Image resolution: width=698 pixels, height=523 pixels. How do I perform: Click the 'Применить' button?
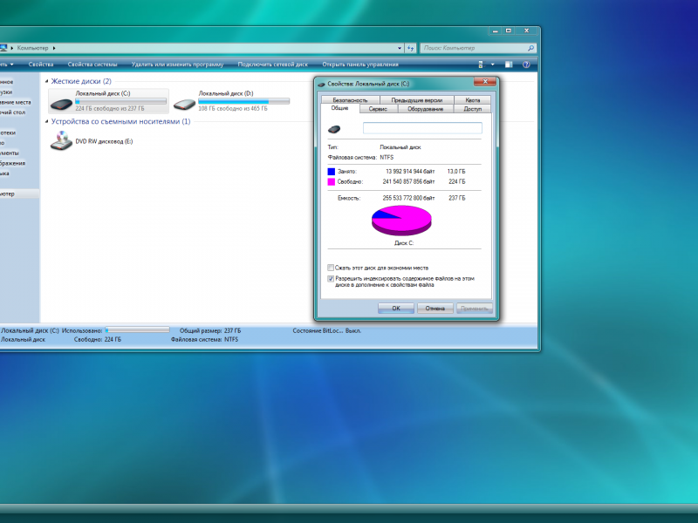pyautogui.click(x=475, y=309)
